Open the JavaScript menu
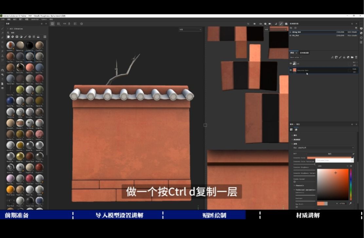Screen dimensions: 364x238 click(34, 19)
